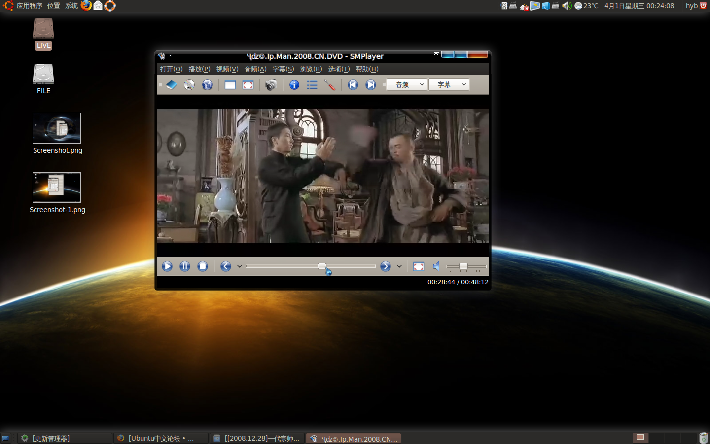
Task: Open the 浏览(B) menu
Action: coord(311,69)
